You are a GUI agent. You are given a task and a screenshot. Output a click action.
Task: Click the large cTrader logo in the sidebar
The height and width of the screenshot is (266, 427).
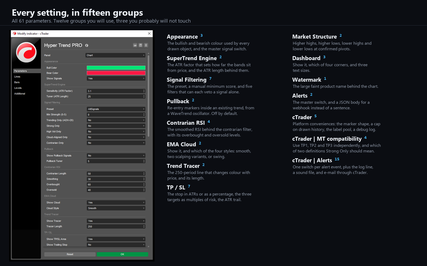pos(26,52)
